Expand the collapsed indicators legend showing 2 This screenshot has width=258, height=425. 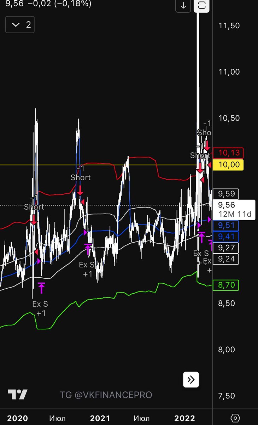point(20,25)
